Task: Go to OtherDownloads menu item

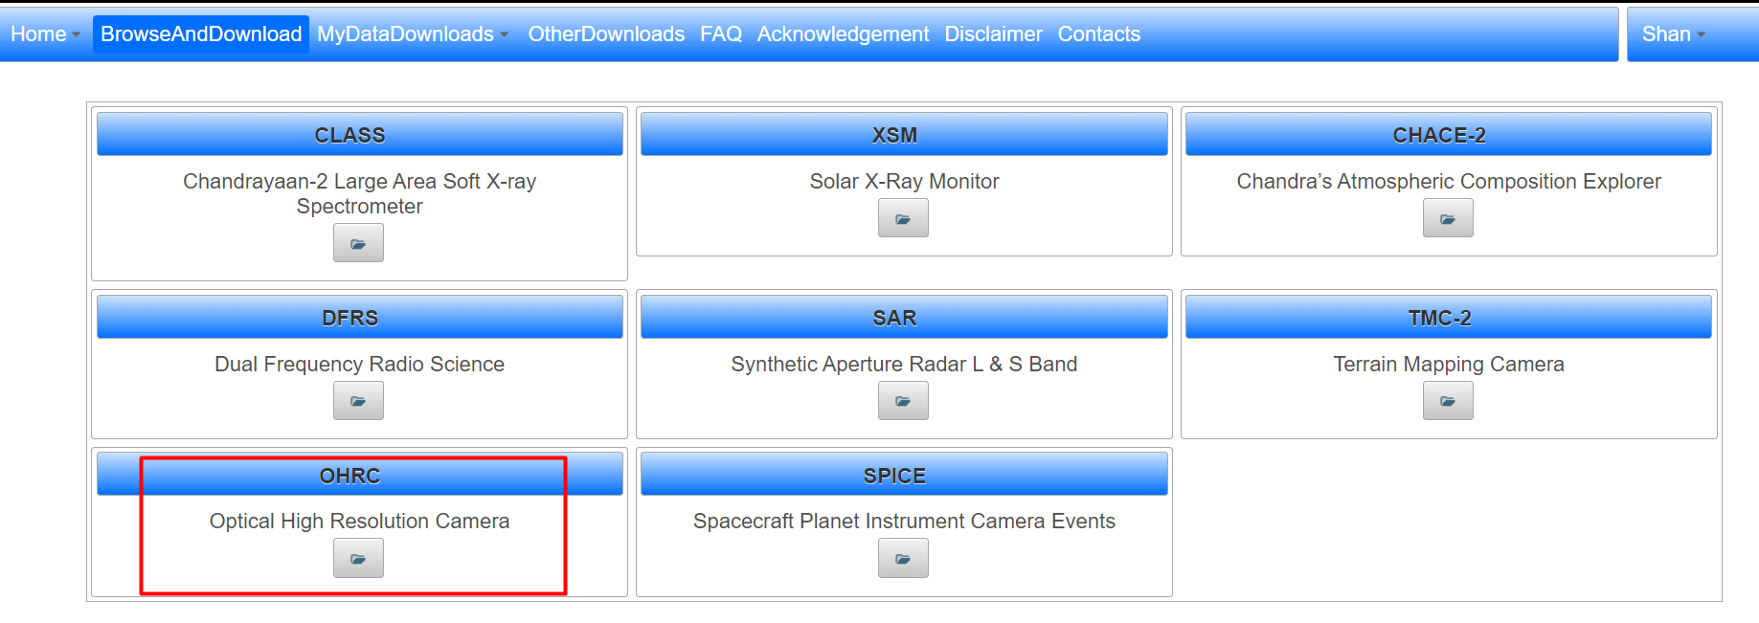Action: [x=606, y=34]
